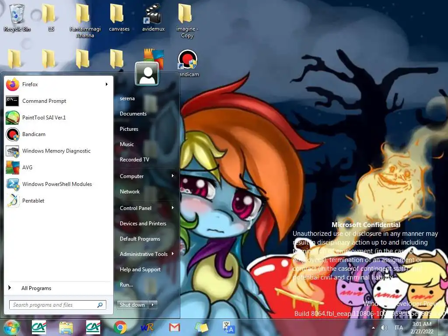Expand the Computer submenu arrow
Image resolution: width=448 pixels, height=336 pixels.
tap(172, 176)
